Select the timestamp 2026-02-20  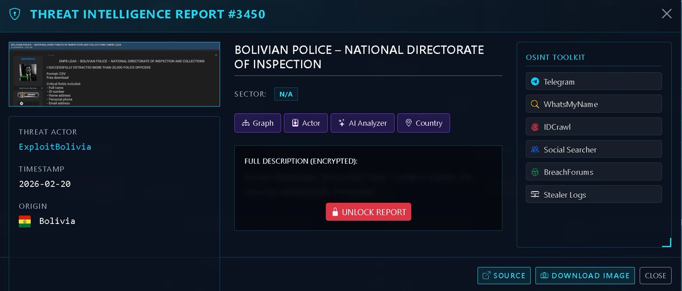tap(45, 184)
